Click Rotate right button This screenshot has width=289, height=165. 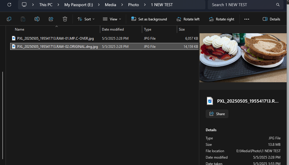(x=221, y=19)
